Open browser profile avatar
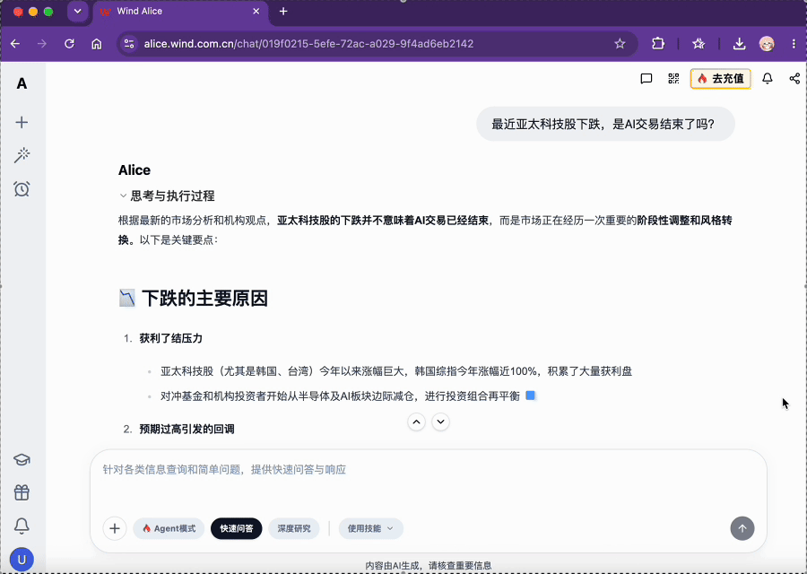The width and height of the screenshot is (807, 574). coord(767,44)
